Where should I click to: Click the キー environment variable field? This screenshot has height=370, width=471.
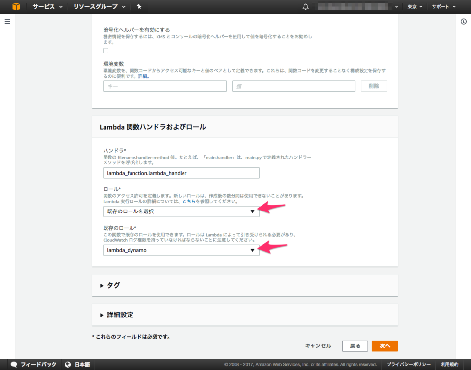164,86
